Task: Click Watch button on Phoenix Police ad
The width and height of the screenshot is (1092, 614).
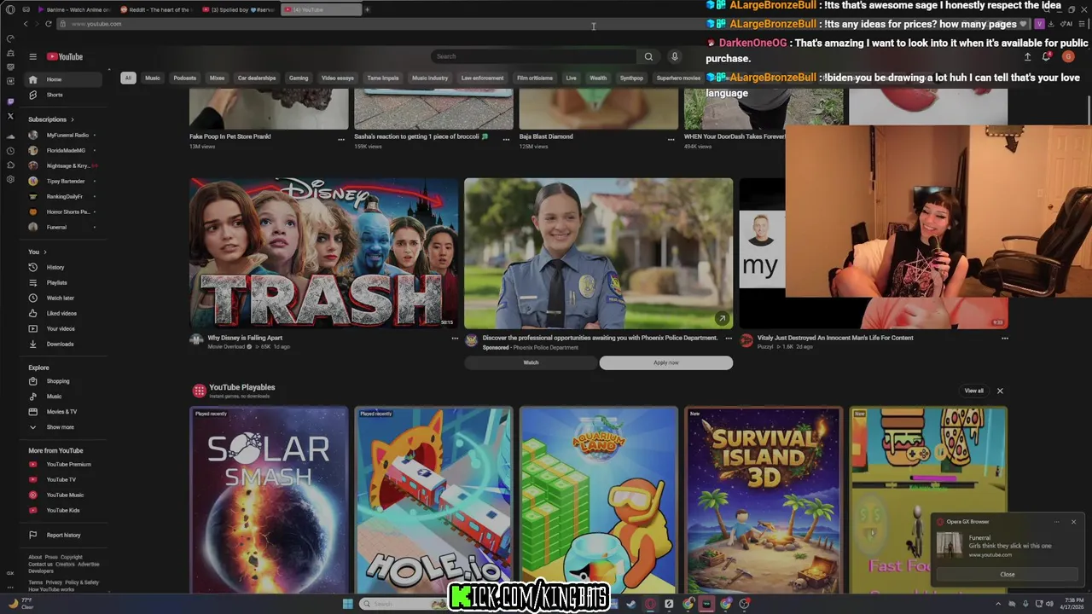Action: pos(531,362)
